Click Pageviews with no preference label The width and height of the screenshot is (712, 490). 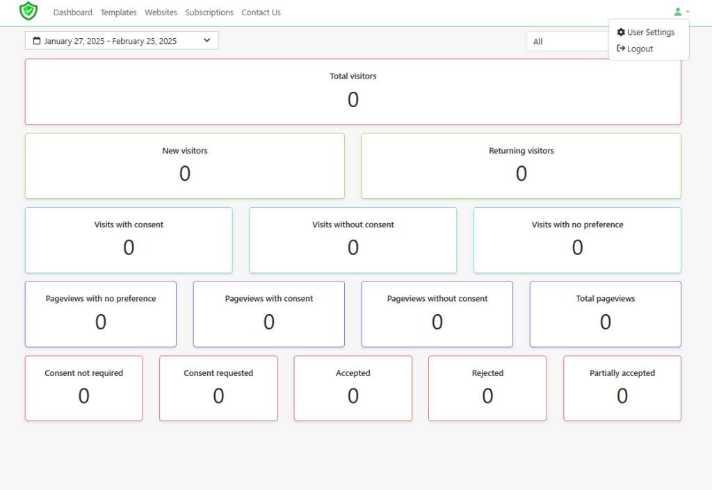coord(101,299)
